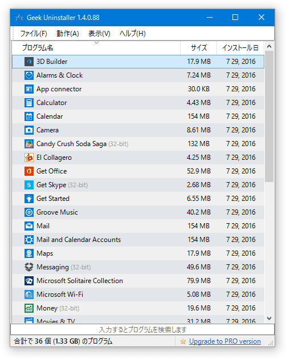Select the Microsoft Wi-Fi entry

[60, 295]
